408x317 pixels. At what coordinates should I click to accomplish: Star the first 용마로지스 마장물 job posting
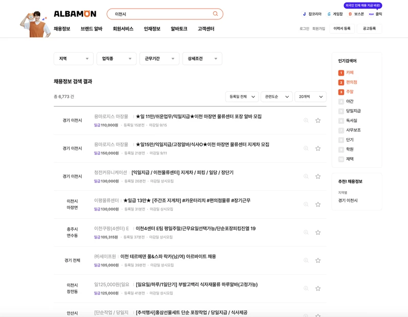pyautogui.click(x=319, y=119)
